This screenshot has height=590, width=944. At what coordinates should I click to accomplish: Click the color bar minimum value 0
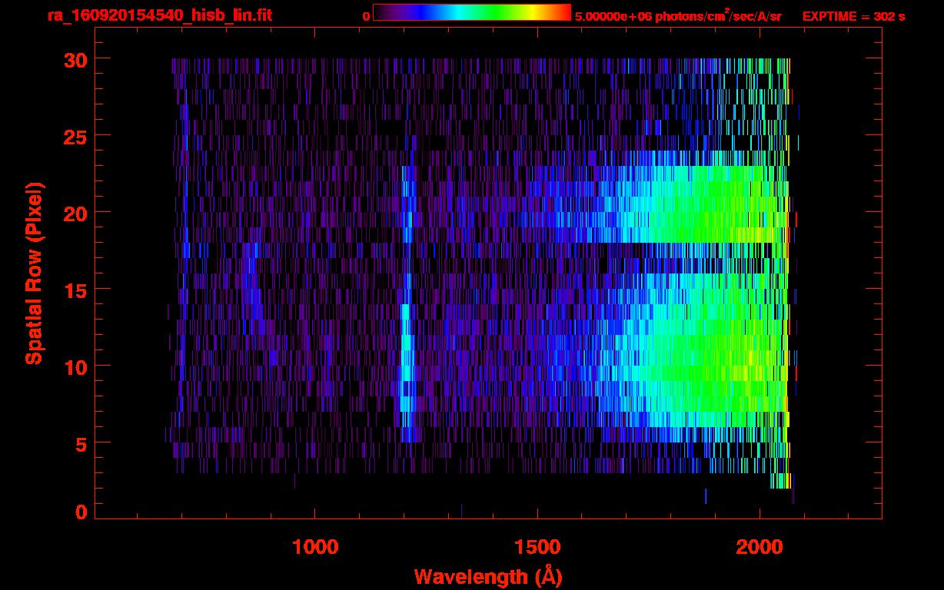click(x=366, y=16)
